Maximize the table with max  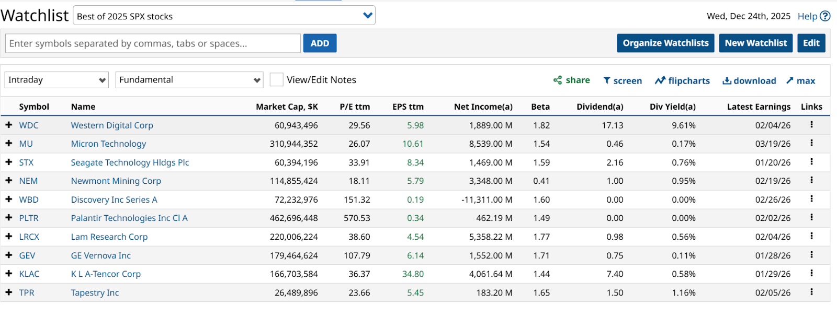(800, 80)
